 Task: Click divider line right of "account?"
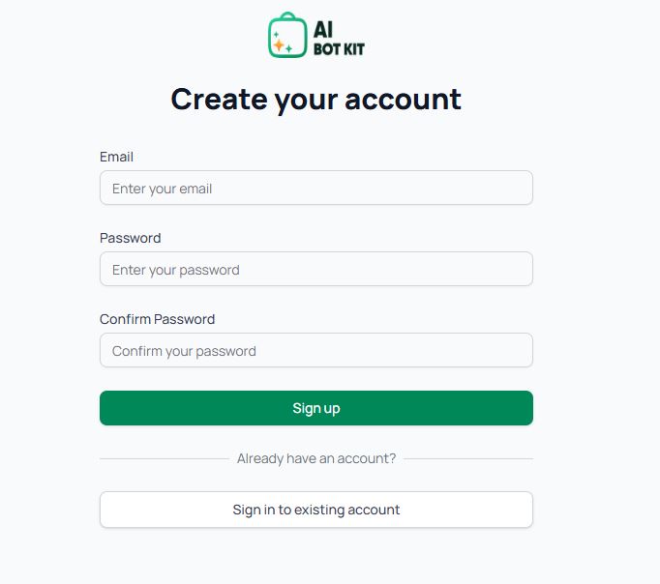click(x=468, y=458)
